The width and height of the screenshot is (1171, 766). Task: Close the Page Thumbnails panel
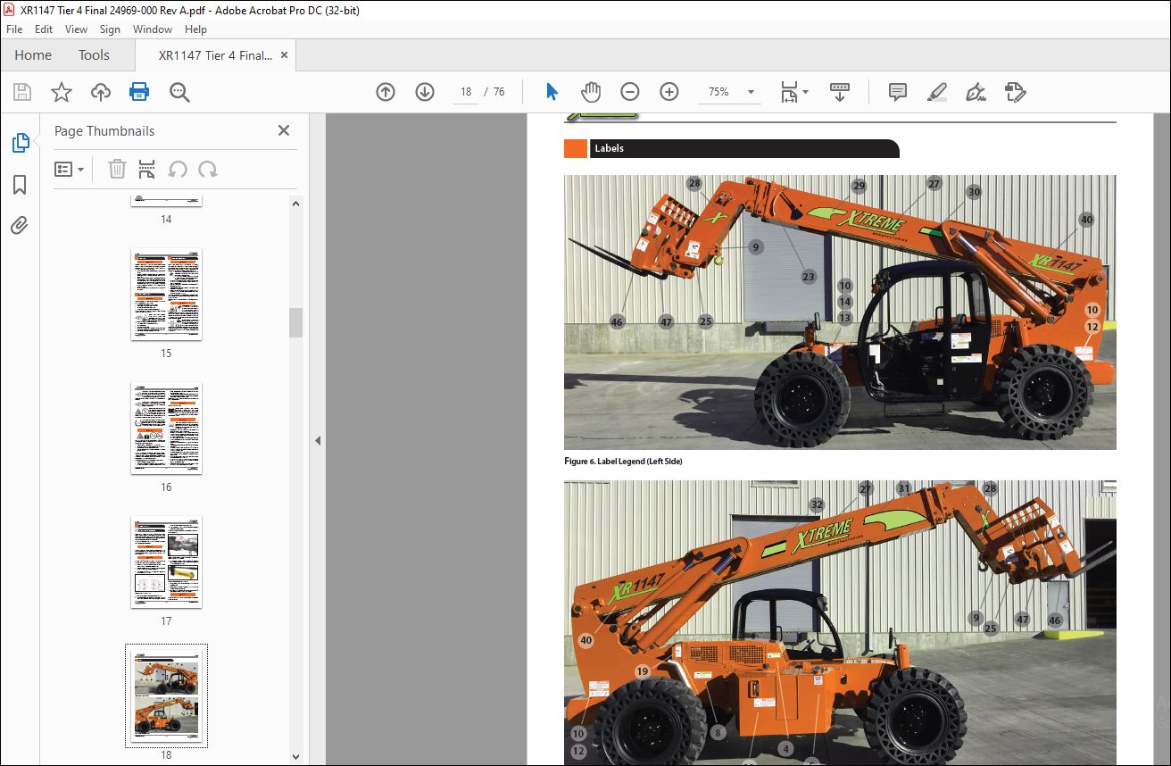coord(284,130)
